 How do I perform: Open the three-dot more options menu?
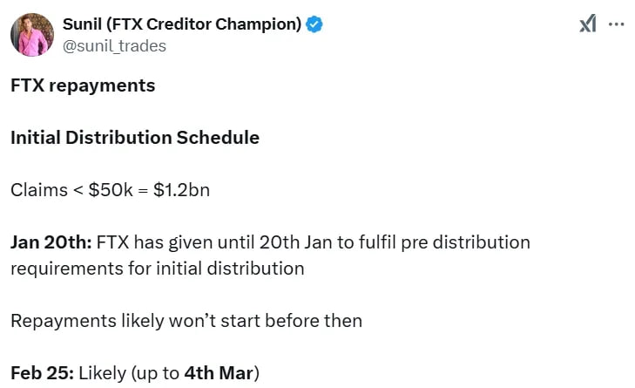pos(617,24)
